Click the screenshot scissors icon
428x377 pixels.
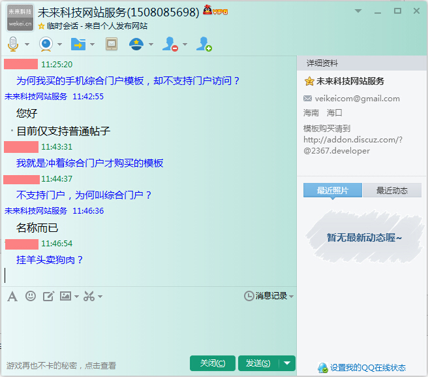[x=89, y=297]
